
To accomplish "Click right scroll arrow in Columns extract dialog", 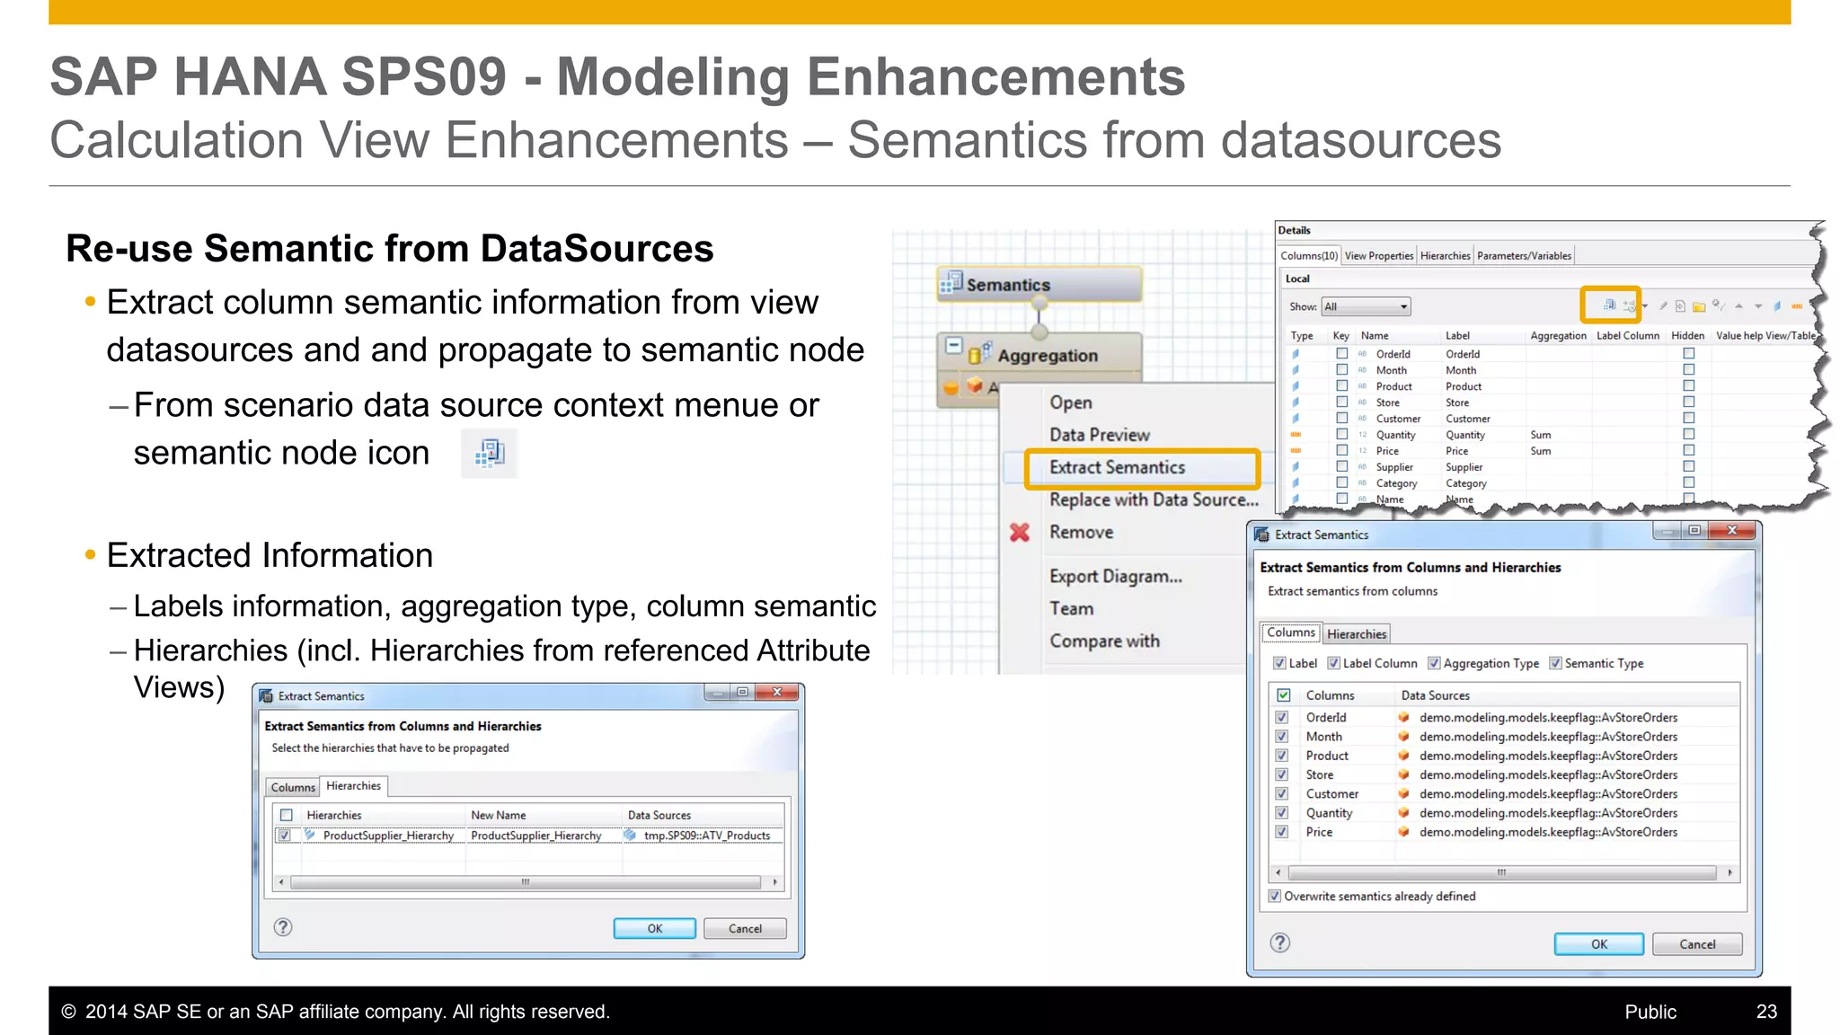I will 1729,872.
